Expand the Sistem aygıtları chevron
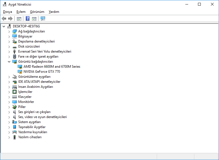The width and height of the screenshot is (219, 160). click(9, 122)
